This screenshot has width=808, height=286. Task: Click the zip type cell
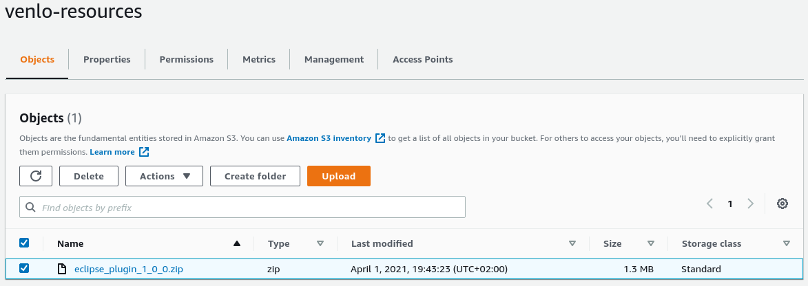tap(273, 269)
